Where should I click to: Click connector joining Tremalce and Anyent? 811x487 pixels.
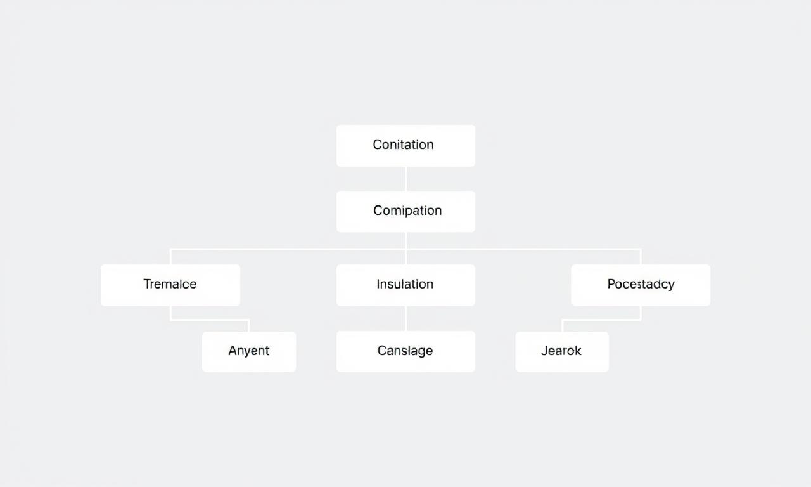tap(209, 320)
